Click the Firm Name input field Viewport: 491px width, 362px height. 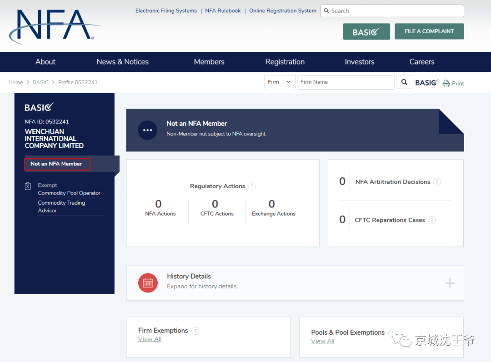(x=346, y=82)
